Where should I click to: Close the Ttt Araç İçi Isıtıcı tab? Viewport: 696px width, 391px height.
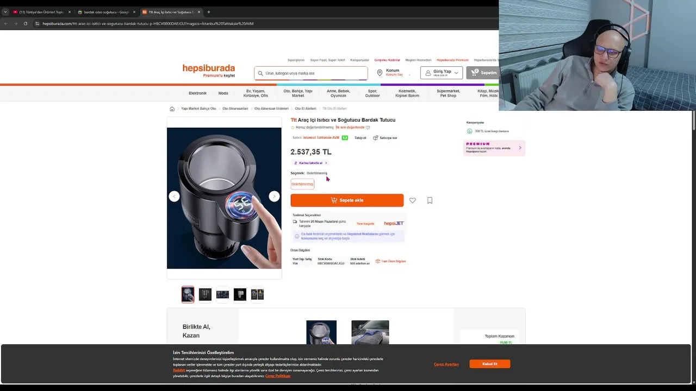(x=199, y=12)
